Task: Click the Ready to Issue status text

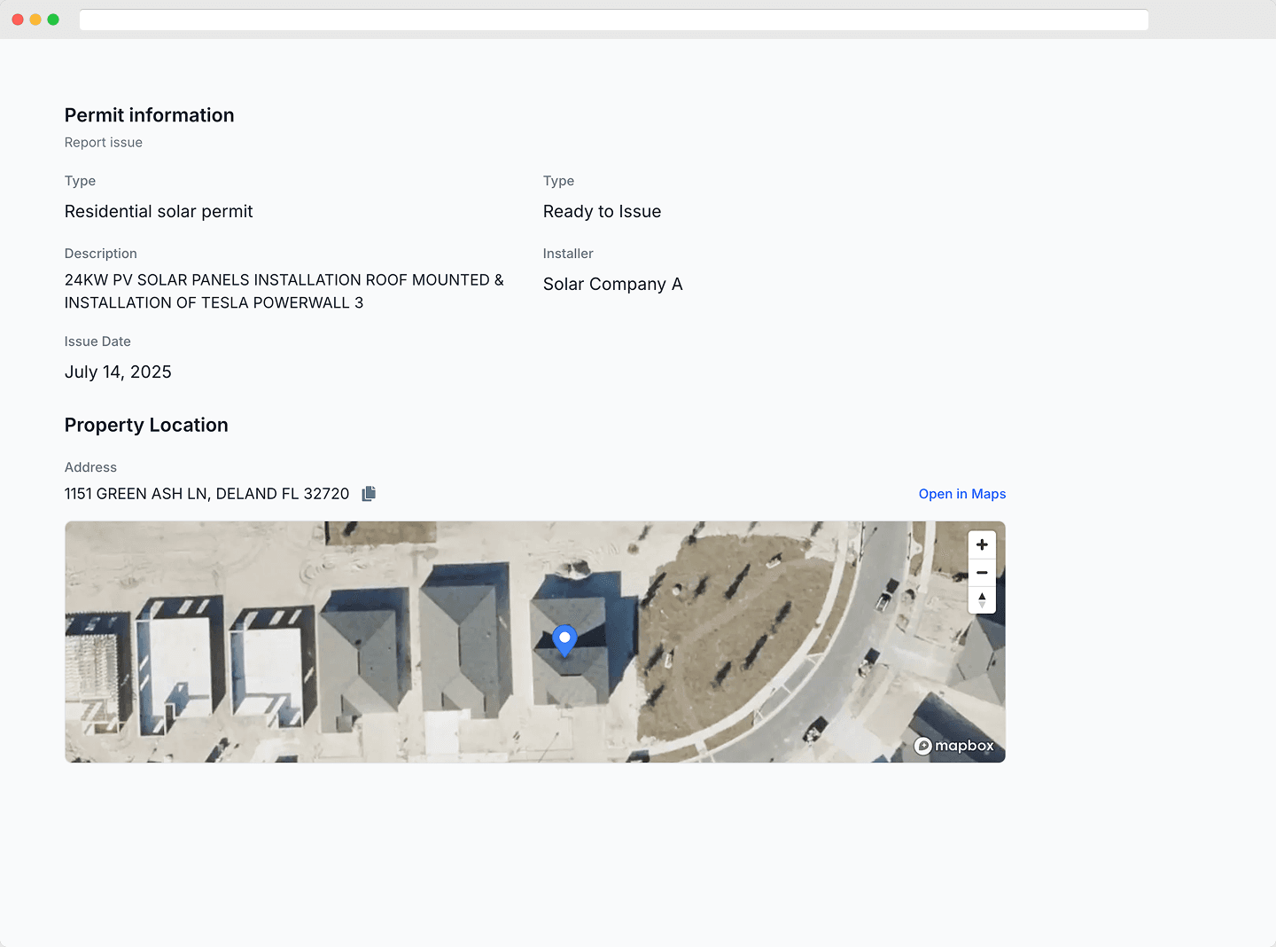Action: [x=602, y=212]
